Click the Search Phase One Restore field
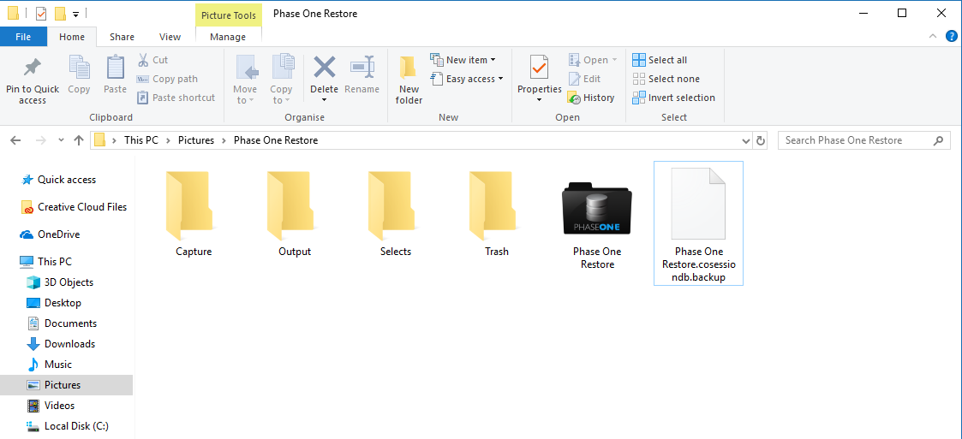This screenshot has height=439, width=962. click(x=863, y=140)
